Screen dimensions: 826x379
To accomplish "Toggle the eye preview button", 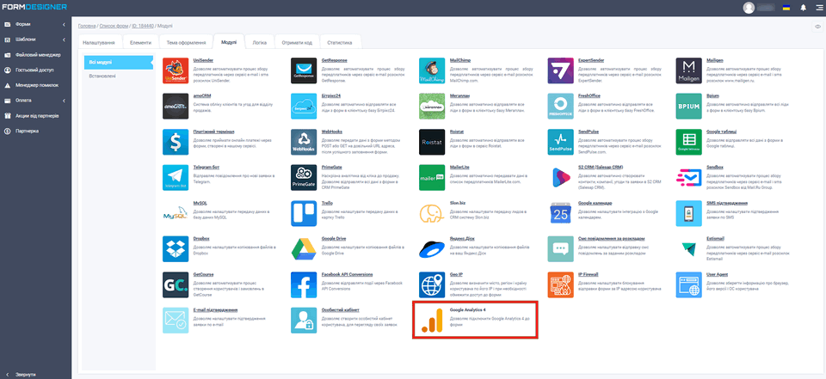I will click(x=817, y=27).
